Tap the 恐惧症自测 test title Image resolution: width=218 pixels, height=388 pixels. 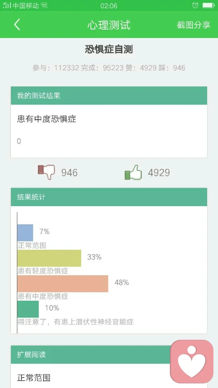[109, 49]
